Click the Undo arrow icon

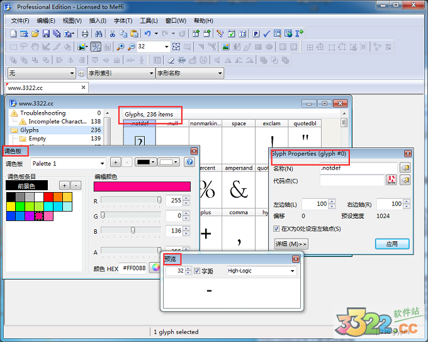(x=147, y=33)
